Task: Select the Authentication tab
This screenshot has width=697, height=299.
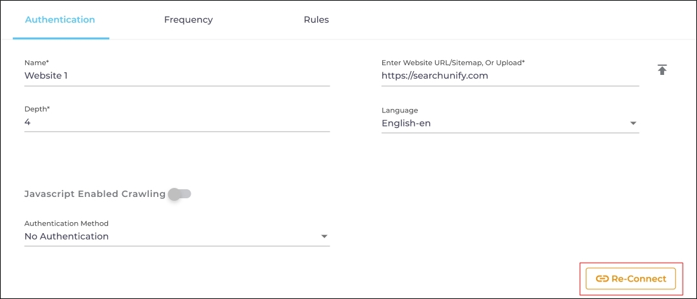Action: point(60,20)
